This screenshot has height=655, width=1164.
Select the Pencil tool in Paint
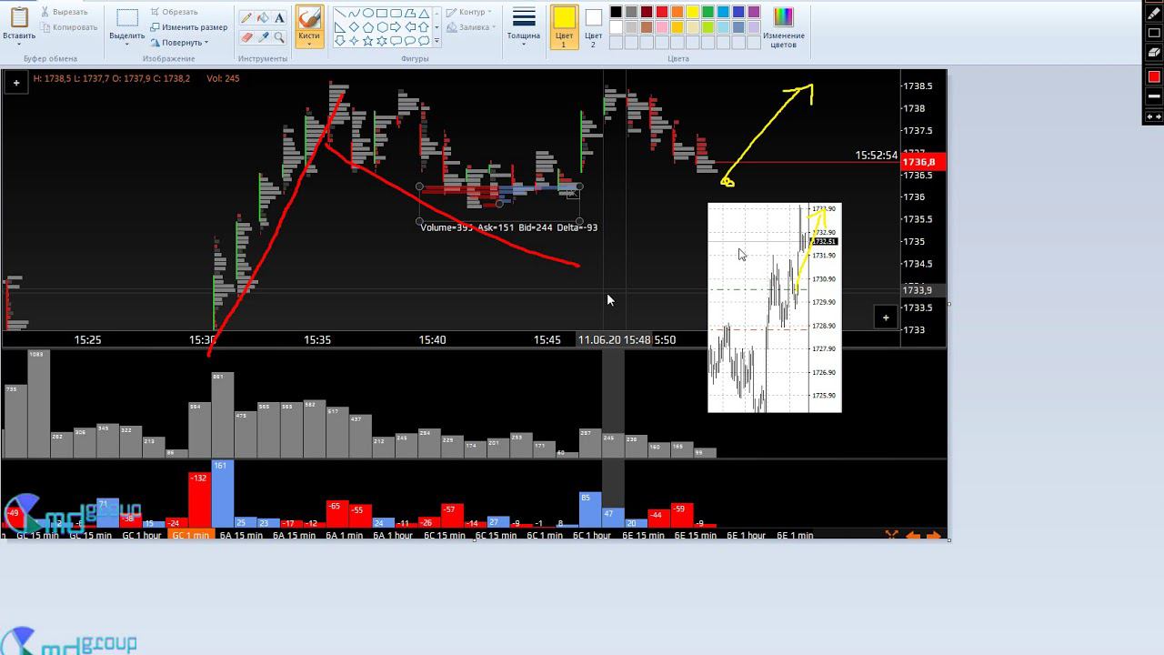tap(246, 18)
